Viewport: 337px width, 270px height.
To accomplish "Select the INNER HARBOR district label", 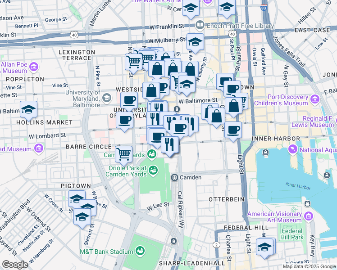I will [276, 139].
